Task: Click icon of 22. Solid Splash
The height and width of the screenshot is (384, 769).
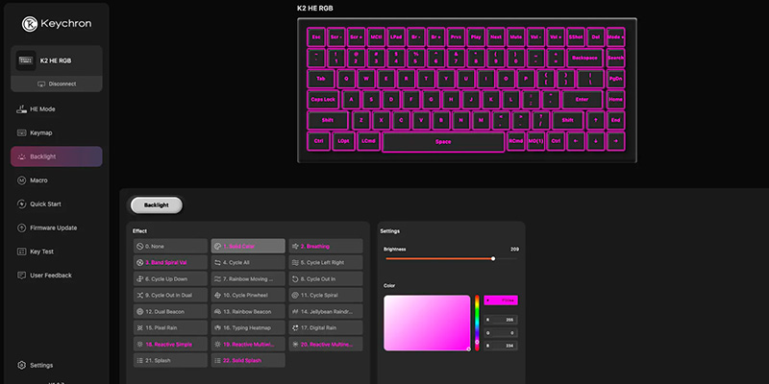Action: (217, 361)
